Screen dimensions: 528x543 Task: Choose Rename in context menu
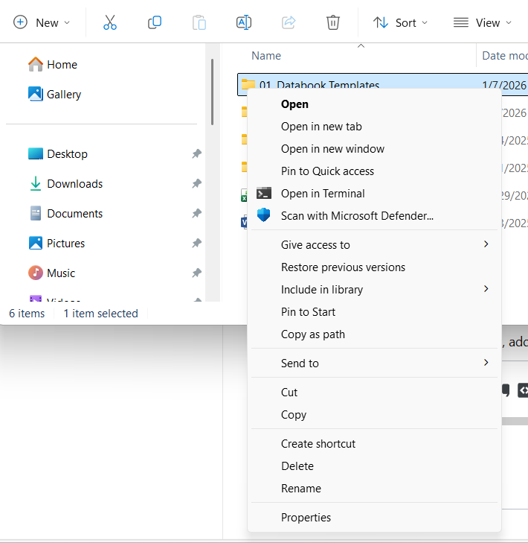click(301, 489)
